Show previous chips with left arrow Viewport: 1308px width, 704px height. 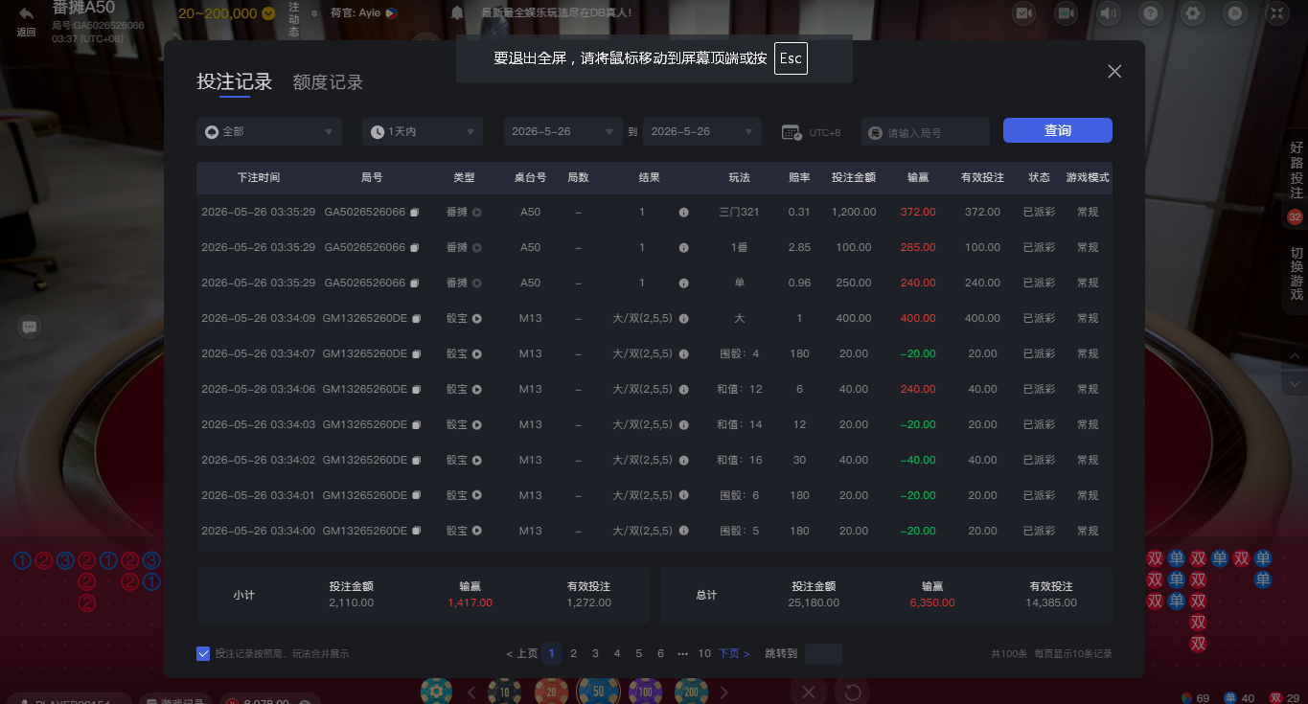click(x=471, y=693)
